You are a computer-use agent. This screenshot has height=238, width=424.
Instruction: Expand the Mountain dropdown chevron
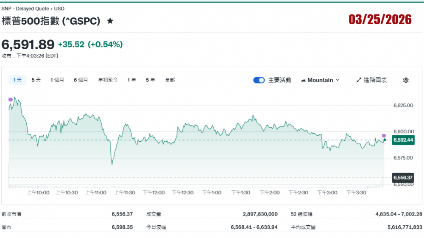coord(338,80)
